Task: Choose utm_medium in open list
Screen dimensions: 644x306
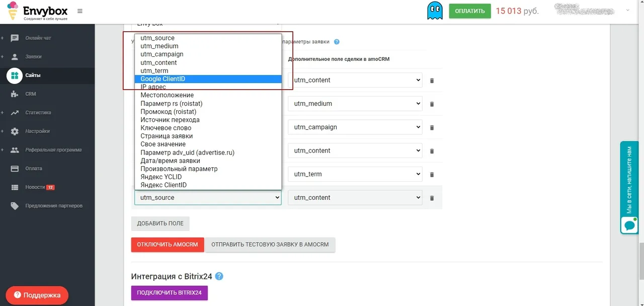Action: [208, 46]
